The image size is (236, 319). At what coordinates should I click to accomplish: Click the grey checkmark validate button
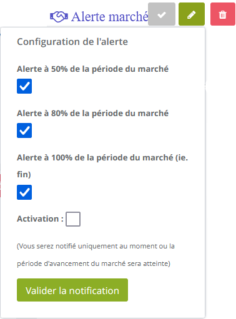click(x=162, y=14)
